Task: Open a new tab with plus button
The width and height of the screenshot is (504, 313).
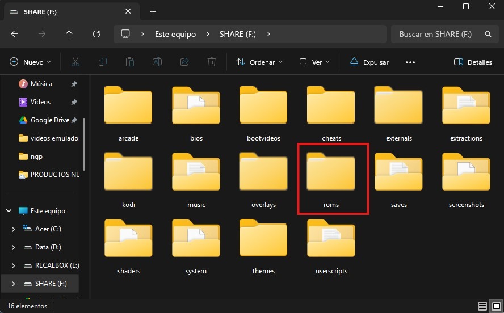Action: click(153, 11)
